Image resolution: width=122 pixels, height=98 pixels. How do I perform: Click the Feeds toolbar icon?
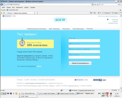[95, 13]
